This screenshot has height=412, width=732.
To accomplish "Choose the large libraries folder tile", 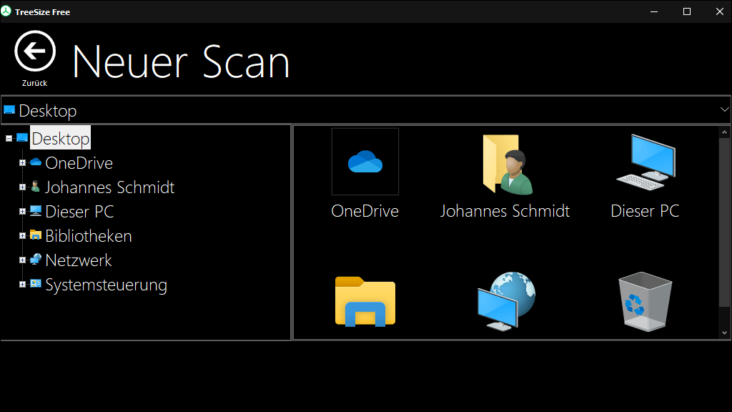I will (x=365, y=301).
